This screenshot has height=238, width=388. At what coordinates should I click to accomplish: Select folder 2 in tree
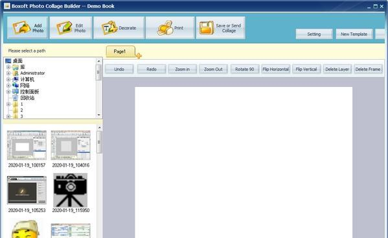pos(18,110)
